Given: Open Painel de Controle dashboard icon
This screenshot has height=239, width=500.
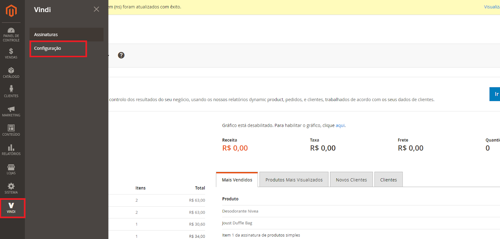Looking at the screenshot, I should point(11,34).
